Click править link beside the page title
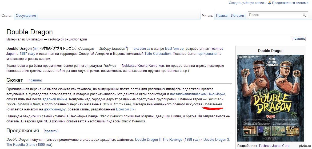The width and height of the screenshot is (312, 149). [x=298, y=39]
